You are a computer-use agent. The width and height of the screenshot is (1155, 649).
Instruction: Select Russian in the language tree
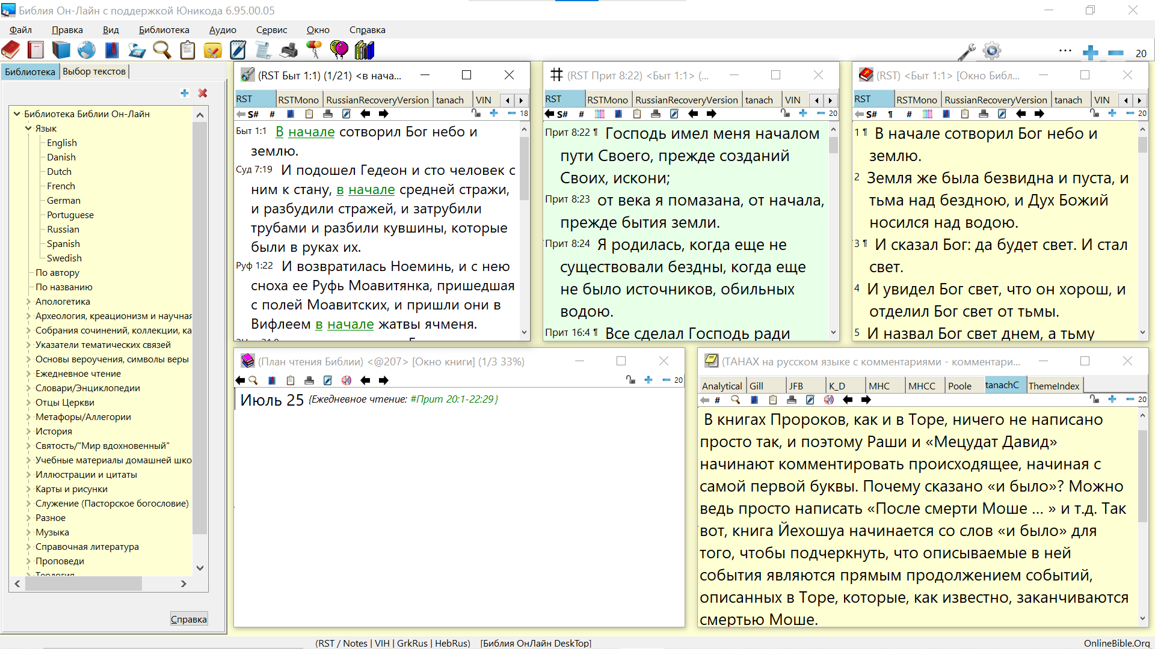[63, 229]
